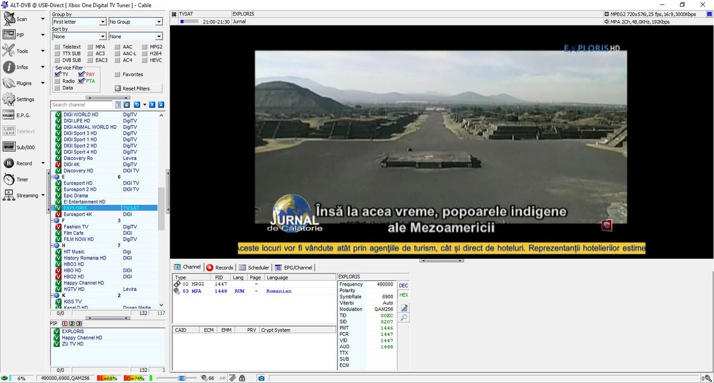This screenshot has width=714, height=383.
Task: Click the volume speaker icon
Action: 204,379
